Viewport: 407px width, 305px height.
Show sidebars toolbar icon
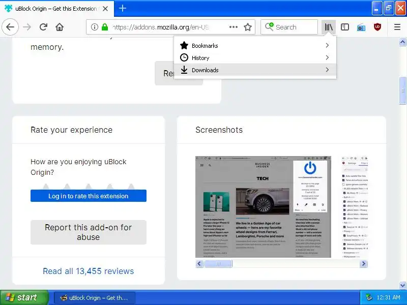[x=345, y=27]
